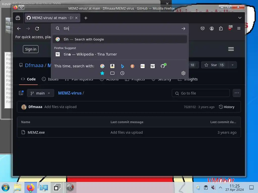Add GitHub search engine icon

pyautogui.click(x=163, y=66)
